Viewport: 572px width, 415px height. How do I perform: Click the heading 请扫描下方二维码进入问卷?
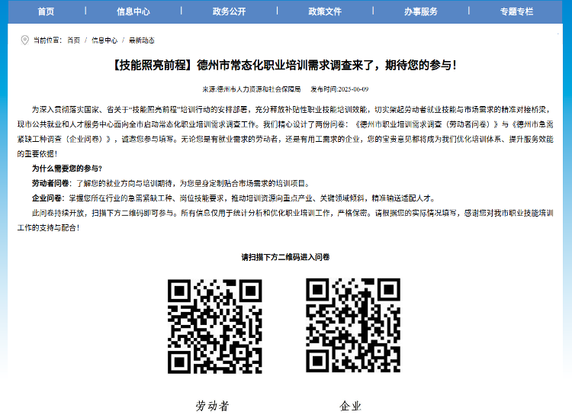(x=285, y=257)
